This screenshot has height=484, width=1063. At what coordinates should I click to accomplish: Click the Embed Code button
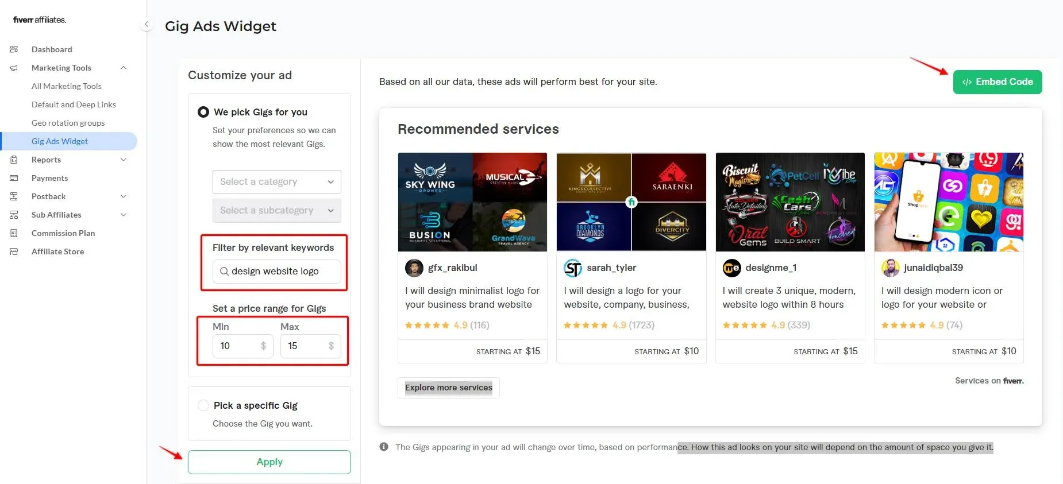[997, 82]
